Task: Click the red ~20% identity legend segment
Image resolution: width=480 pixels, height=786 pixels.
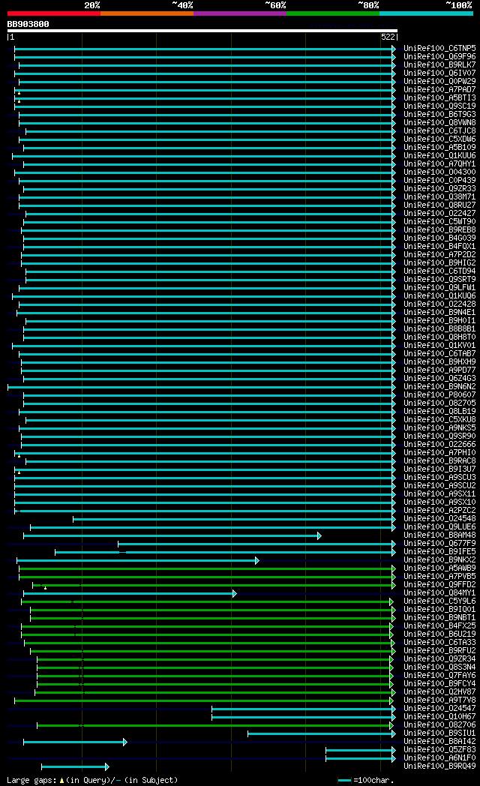Action: tap(53, 13)
